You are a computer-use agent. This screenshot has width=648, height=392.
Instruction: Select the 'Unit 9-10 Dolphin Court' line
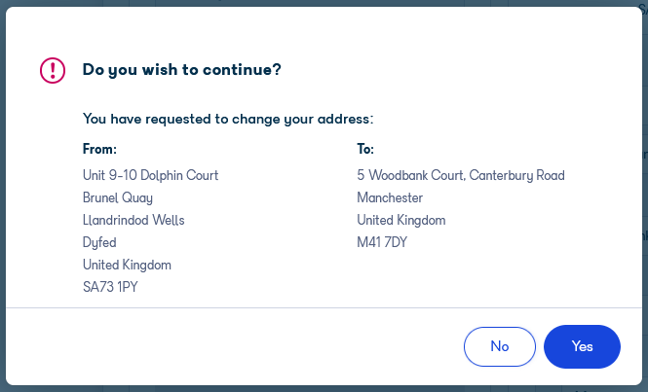(150, 175)
